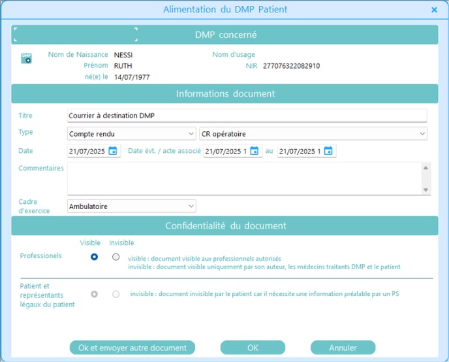Select Invisible radio for Professionnels
The width and height of the screenshot is (449, 362).
click(116, 257)
